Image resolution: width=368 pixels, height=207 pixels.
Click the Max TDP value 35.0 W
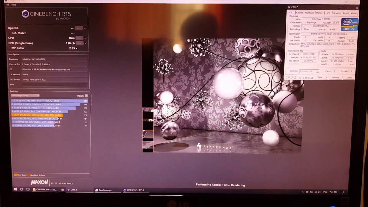click(336, 22)
